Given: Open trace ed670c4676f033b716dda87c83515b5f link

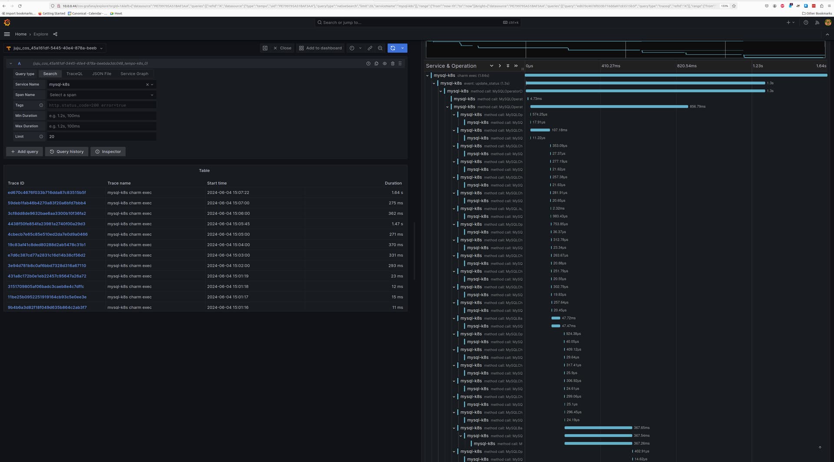Looking at the screenshot, I should click(x=46, y=192).
